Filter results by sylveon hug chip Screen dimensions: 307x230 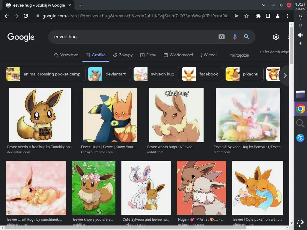pyautogui.click(x=156, y=74)
